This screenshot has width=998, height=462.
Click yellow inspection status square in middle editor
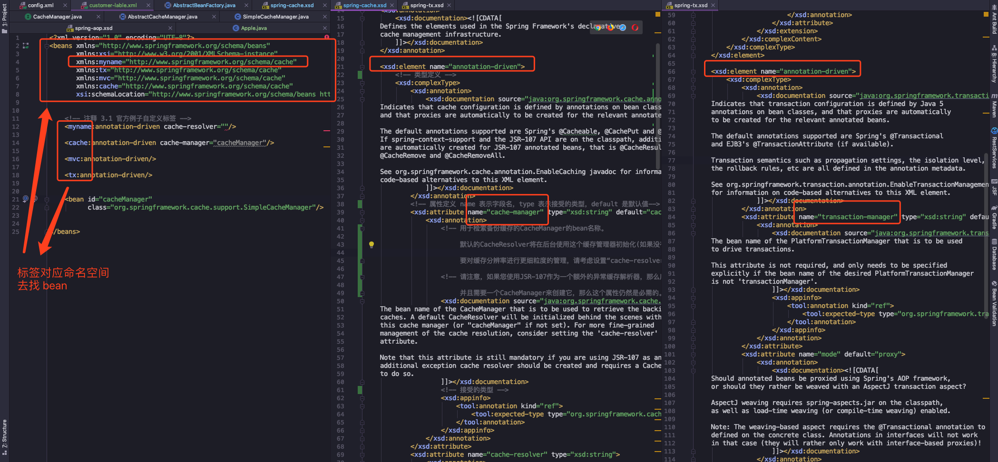pos(658,14)
